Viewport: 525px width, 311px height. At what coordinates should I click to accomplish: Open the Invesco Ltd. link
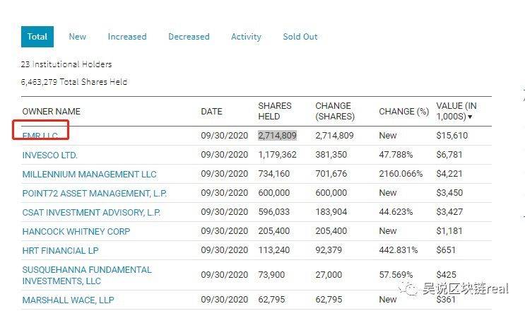(x=50, y=155)
